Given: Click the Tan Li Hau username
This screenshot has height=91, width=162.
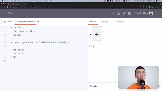Looking at the screenshot, I should 141,13.
